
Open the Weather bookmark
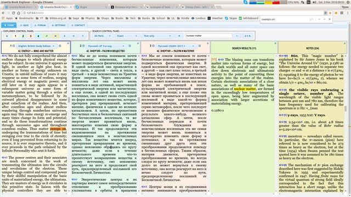(x=215, y=18)
